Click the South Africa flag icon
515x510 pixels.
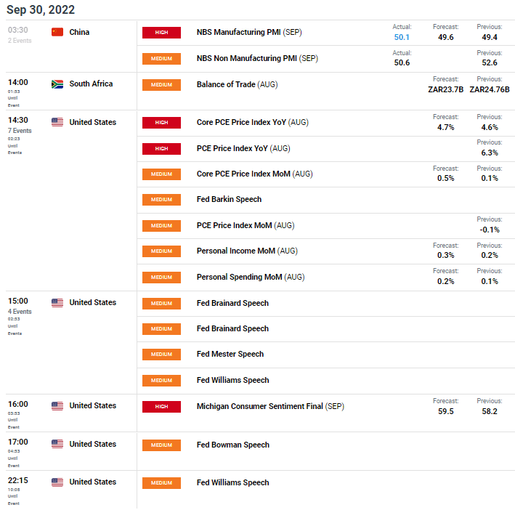click(57, 84)
